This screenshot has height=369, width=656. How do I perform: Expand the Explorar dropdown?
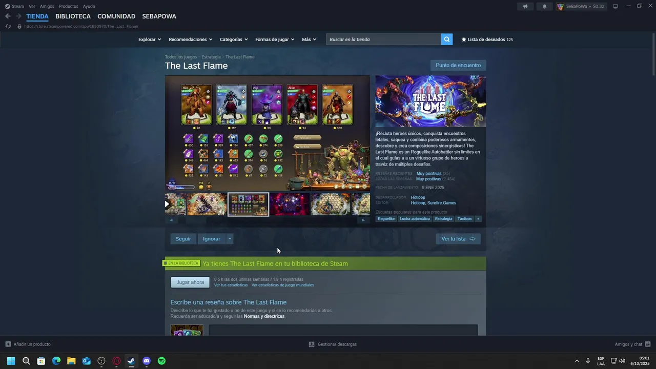(x=150, y=39)
